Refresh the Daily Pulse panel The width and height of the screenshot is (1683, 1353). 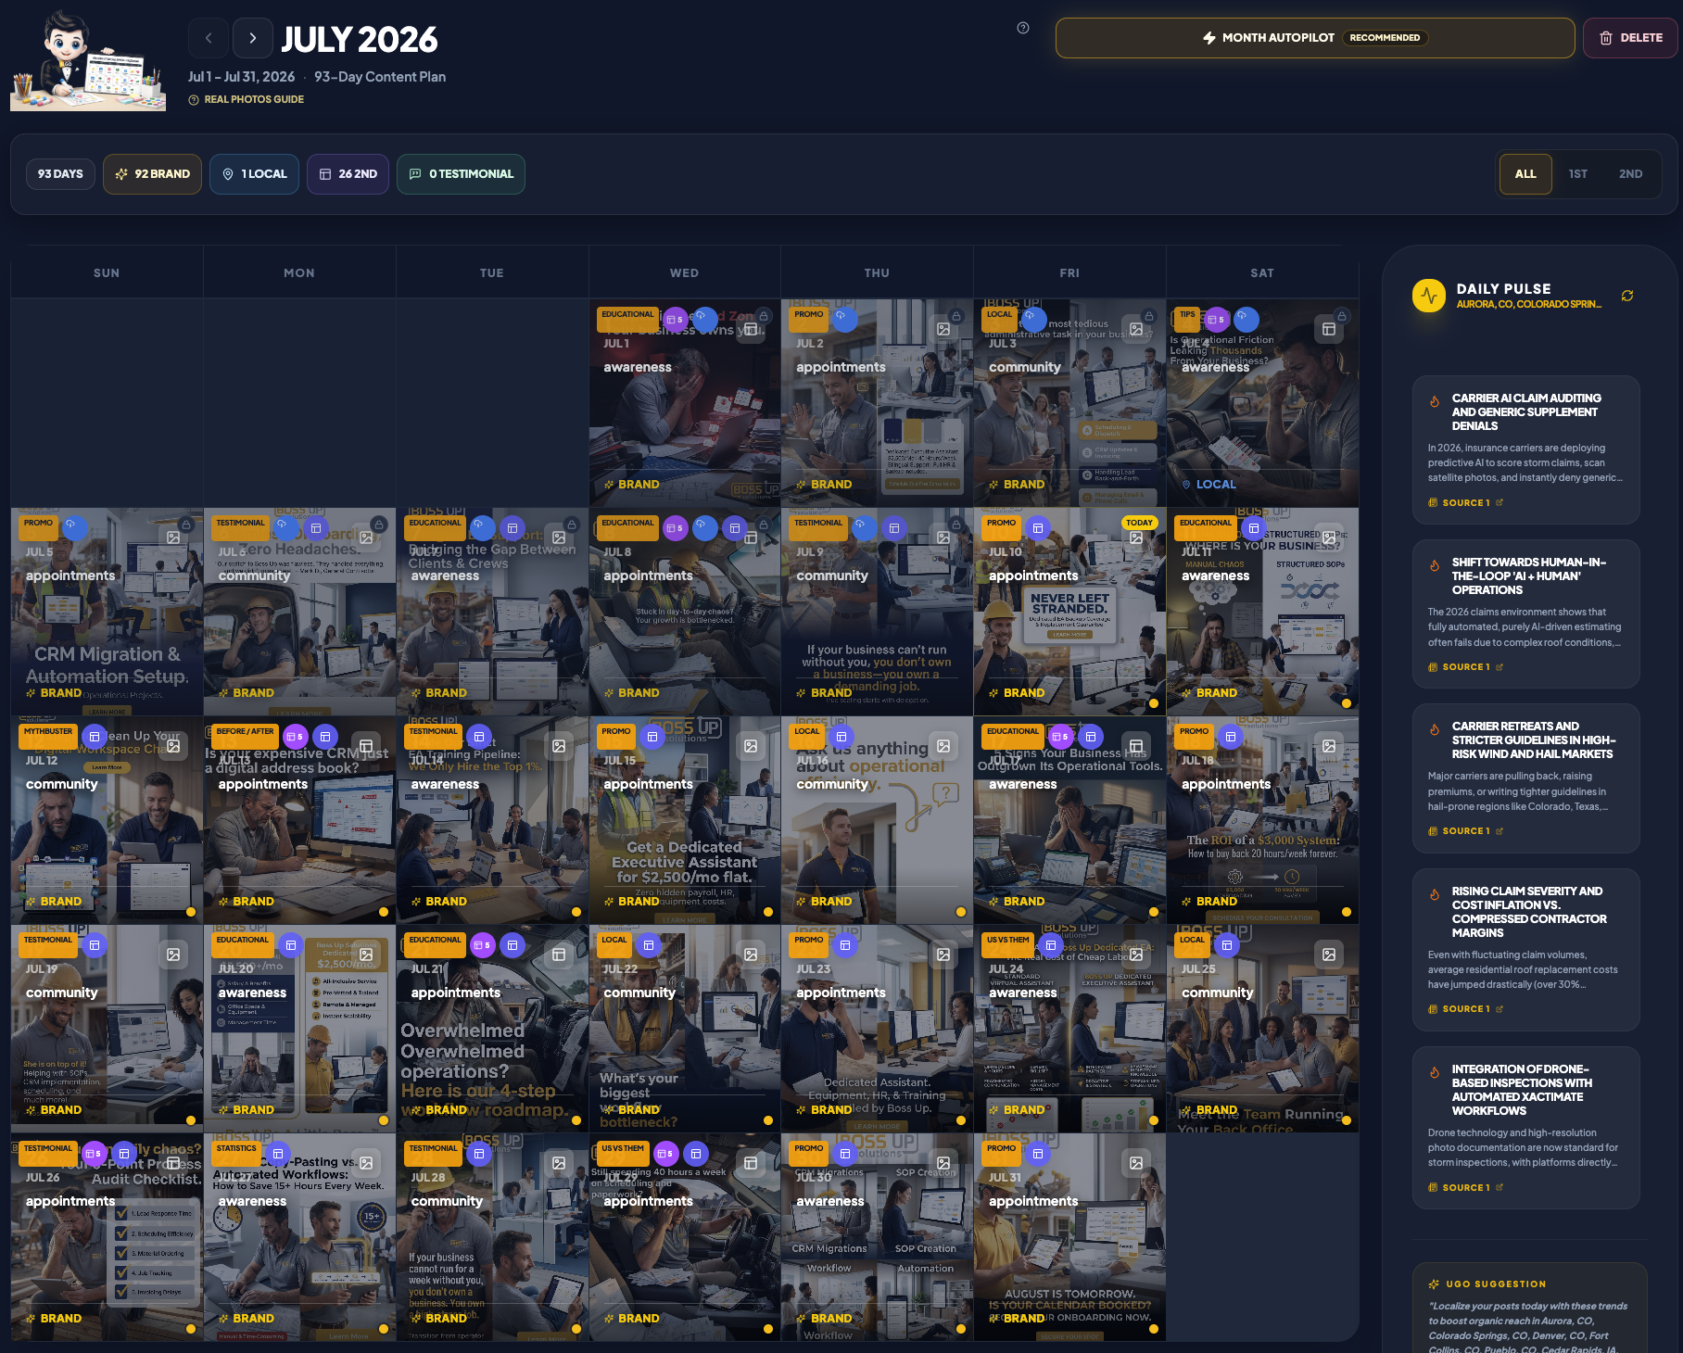point(1627,296)
